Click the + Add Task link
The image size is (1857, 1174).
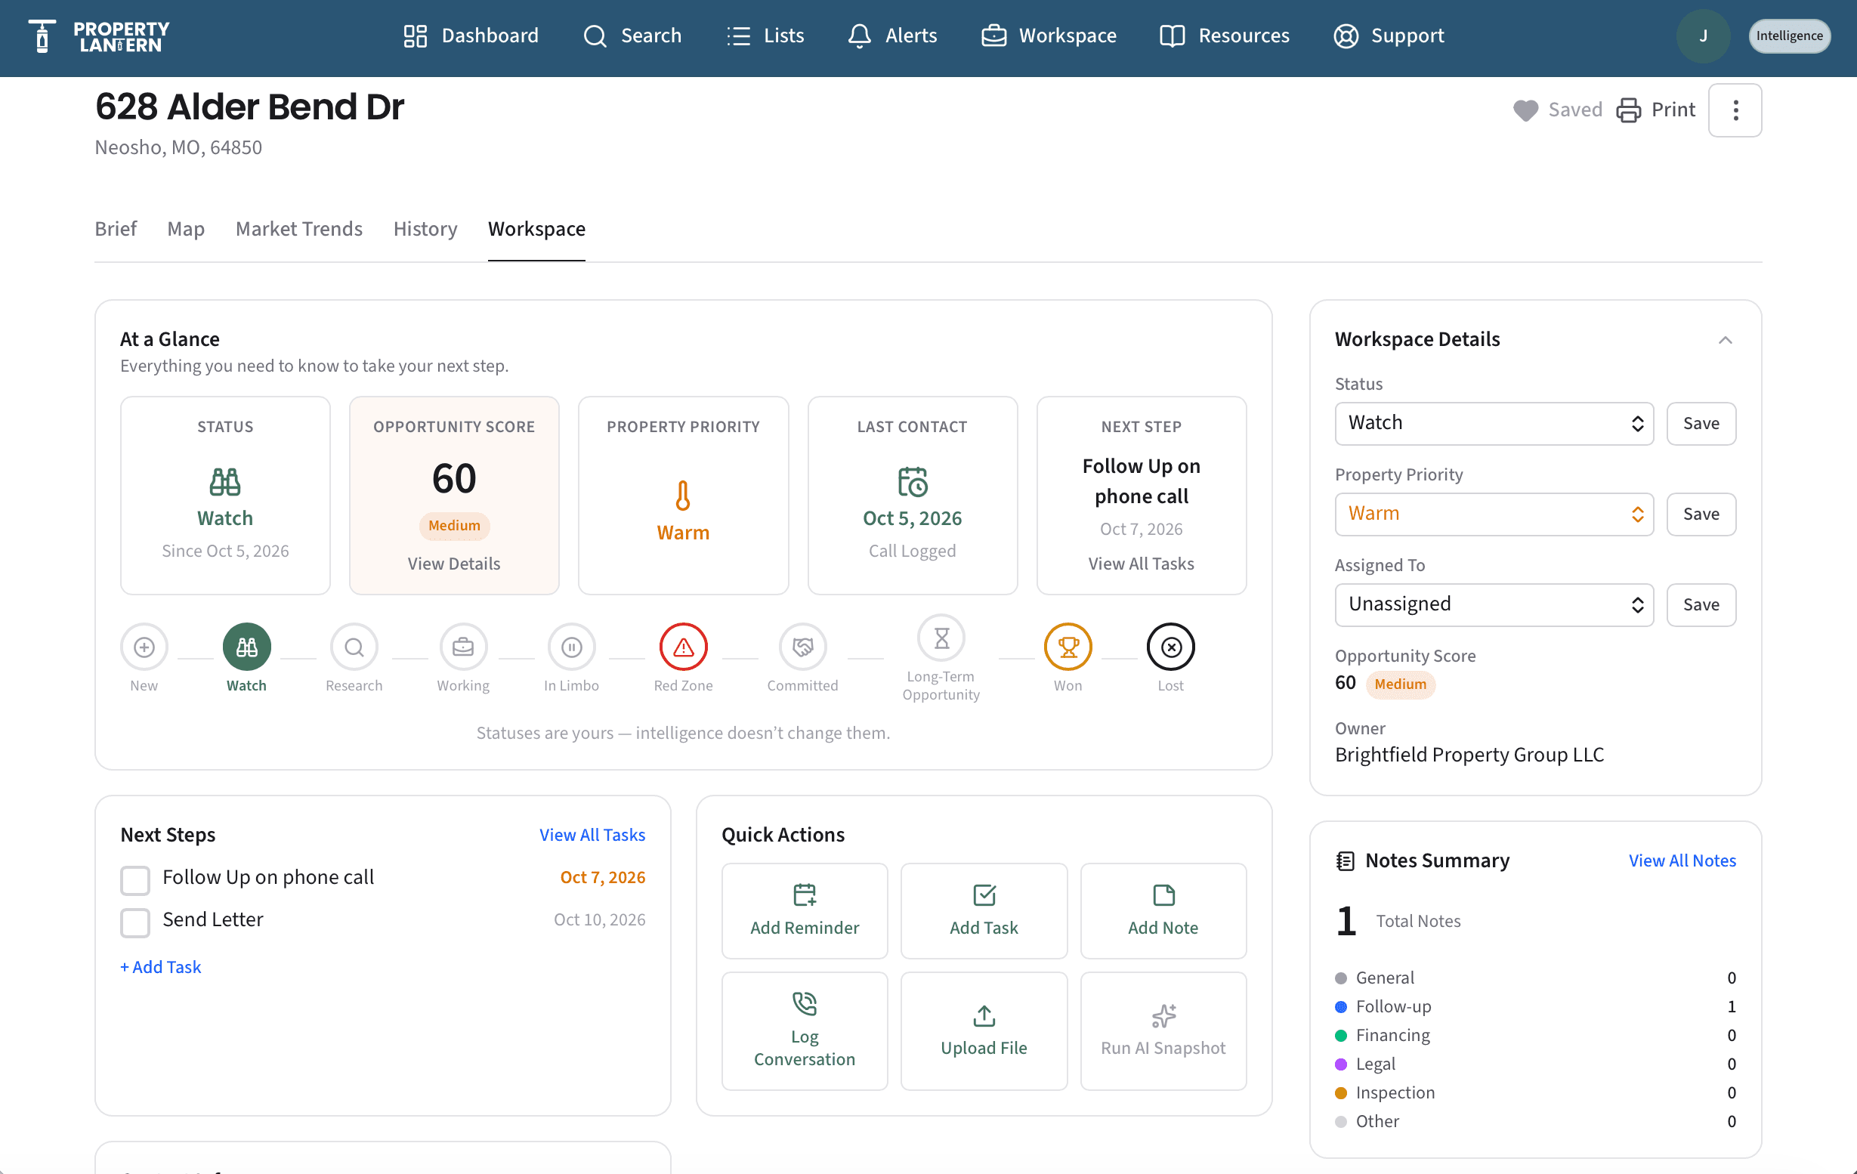click(160, 967)
